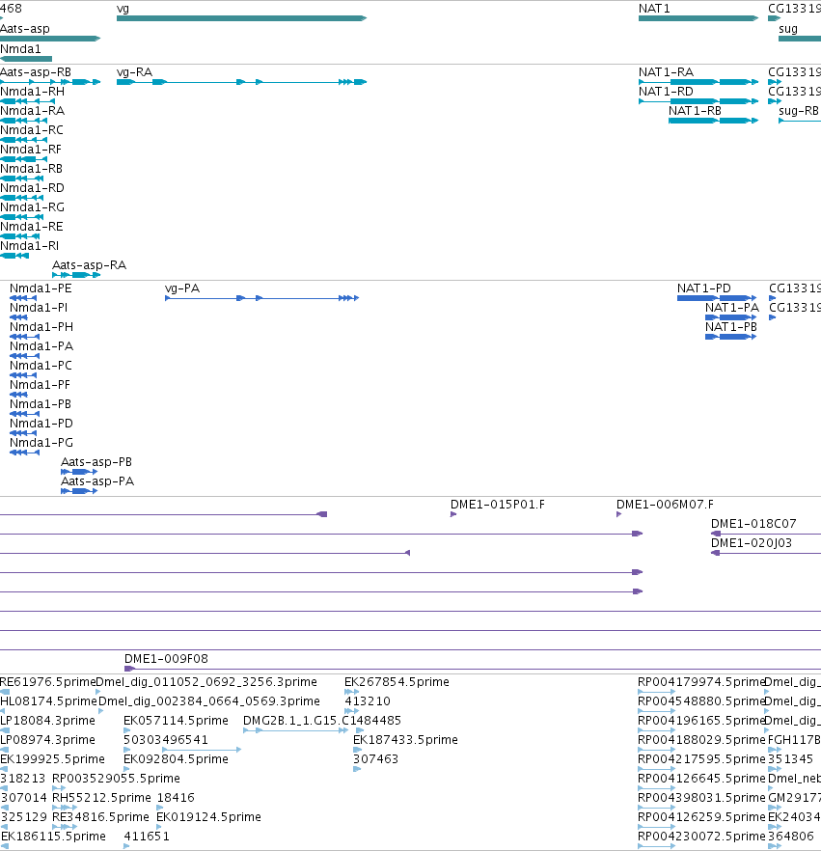Click the Nmda1-RD transcript label
This screenshot has height=851, width=821.
pos(32,188)
